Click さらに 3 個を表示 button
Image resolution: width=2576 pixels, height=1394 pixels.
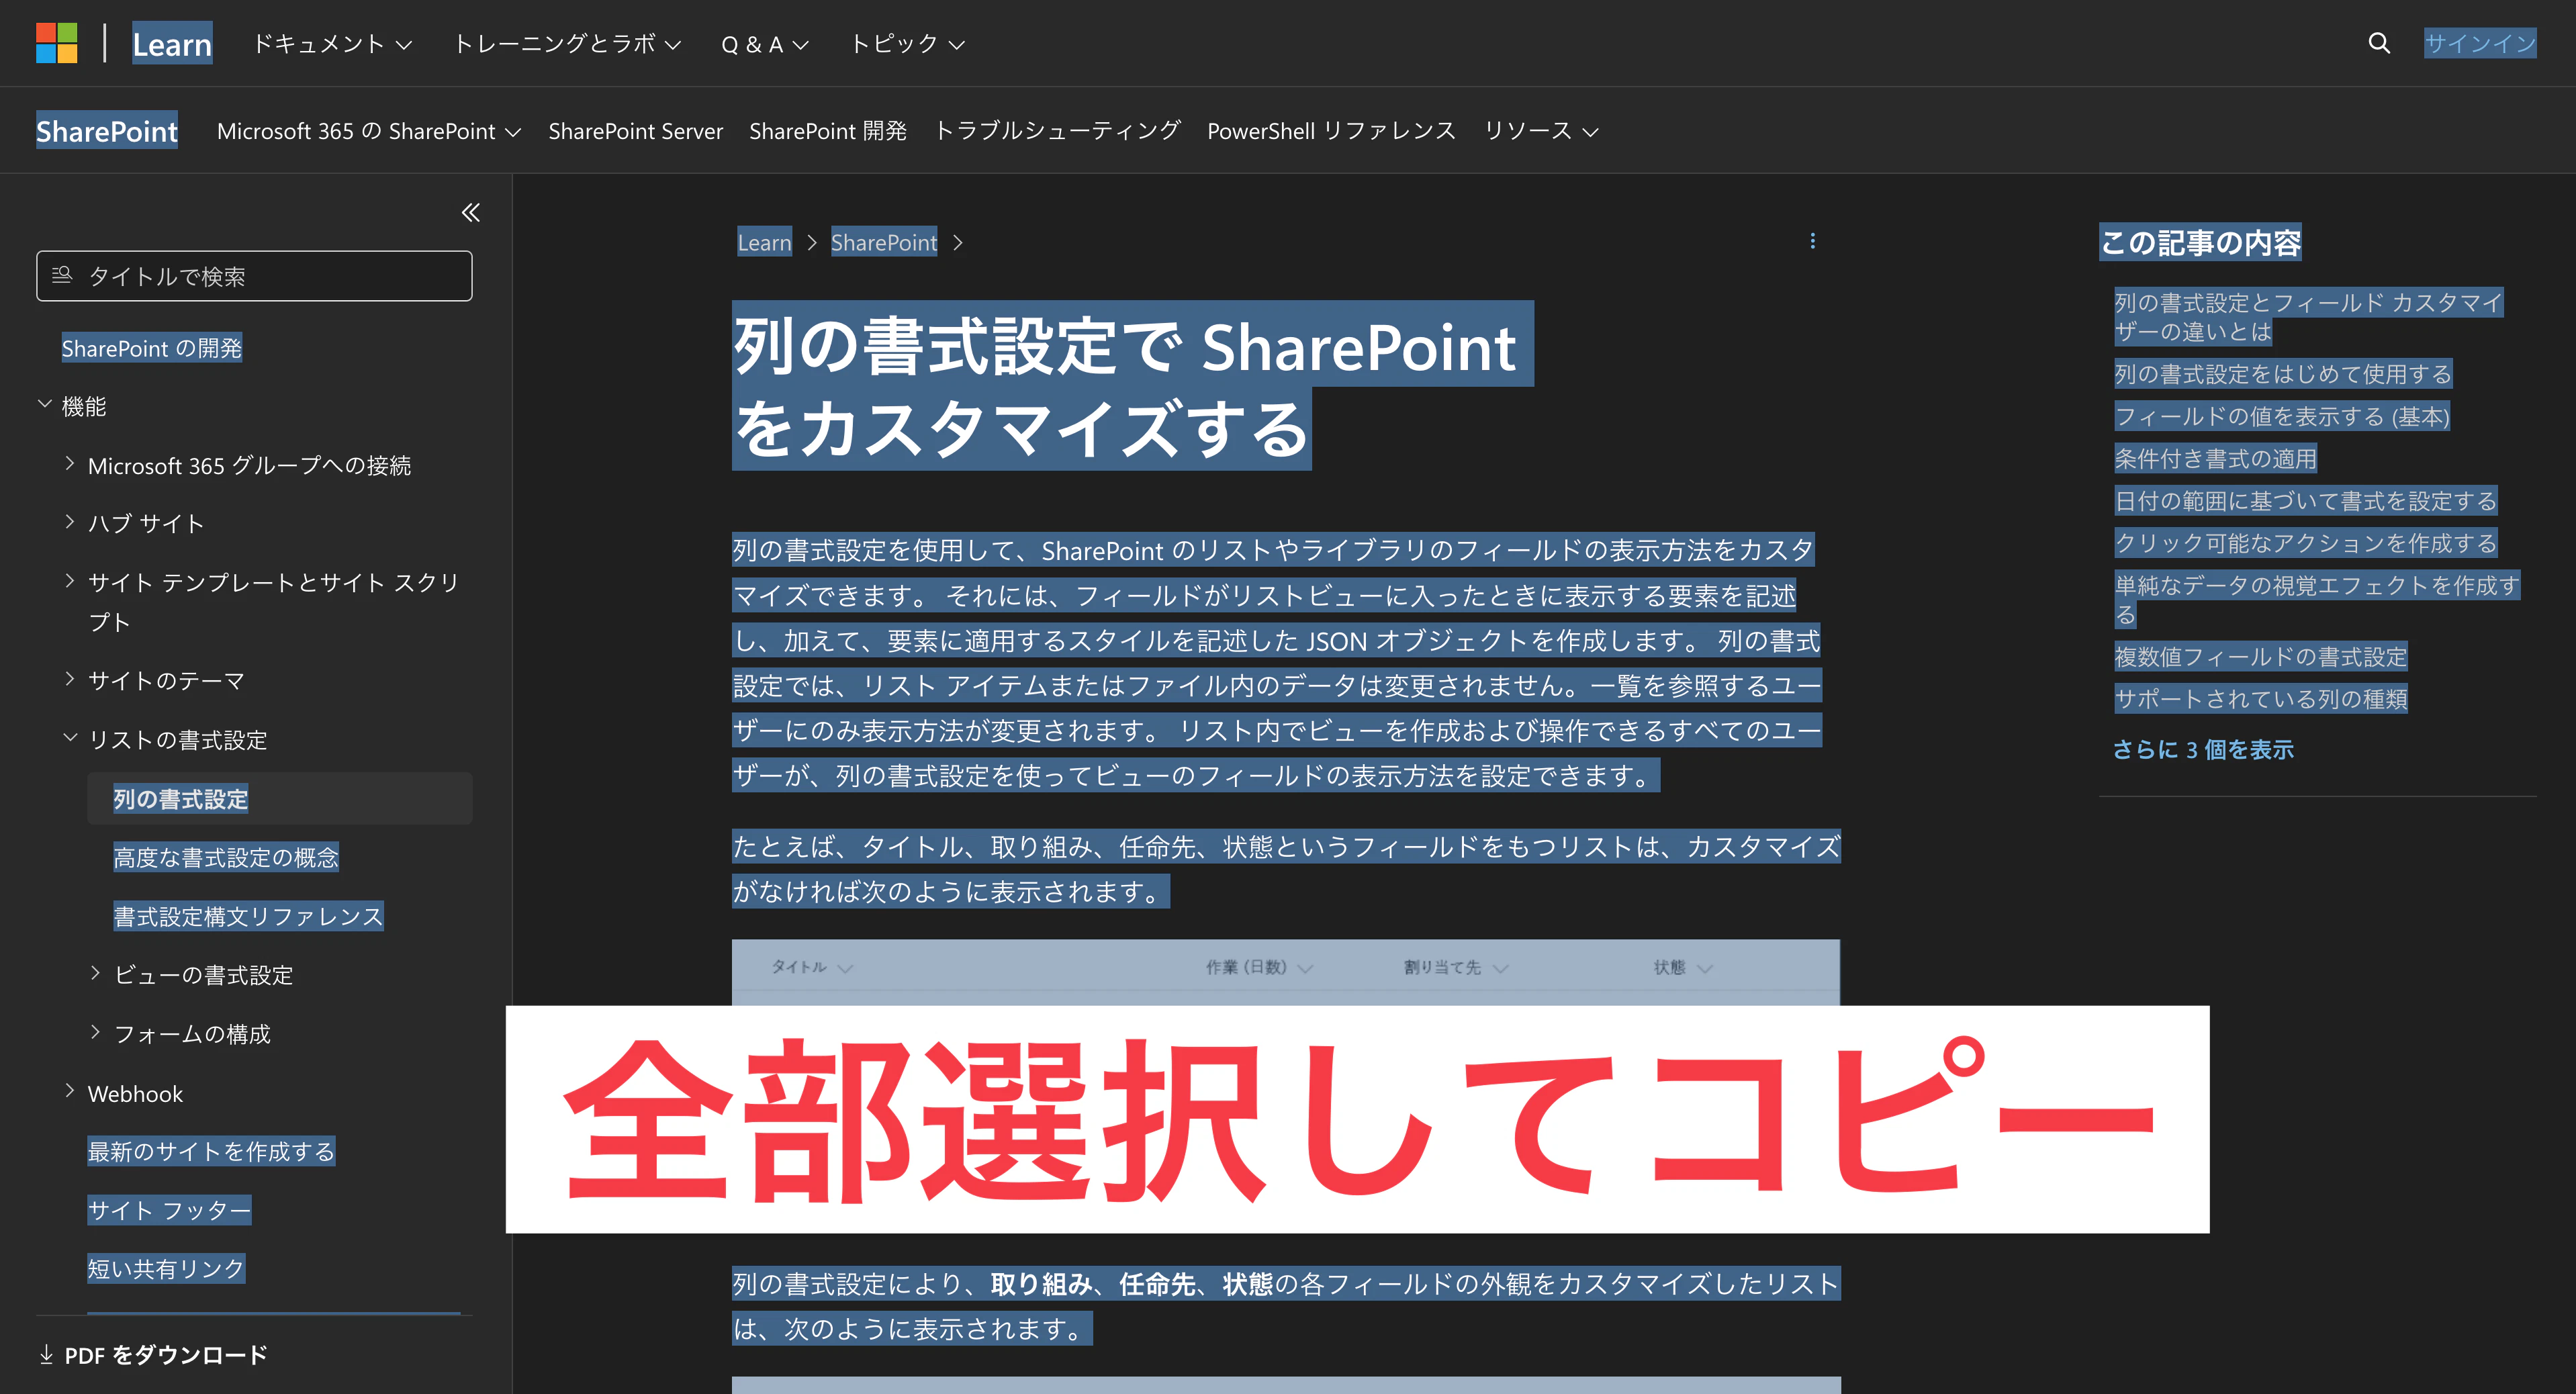click(2203, 749)
